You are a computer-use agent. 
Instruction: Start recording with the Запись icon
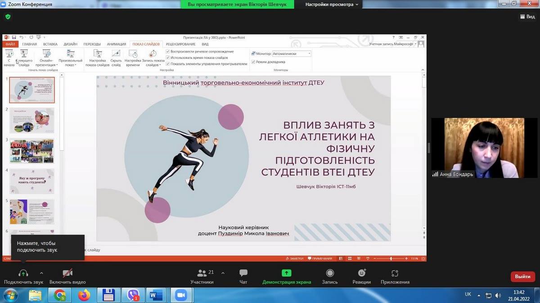point(330,273)
